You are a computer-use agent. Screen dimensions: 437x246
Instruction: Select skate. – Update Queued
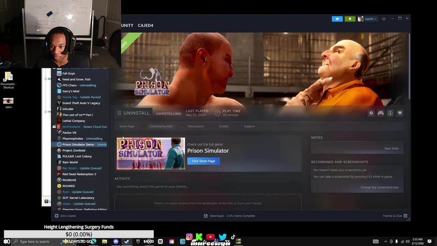coord(79,204)
